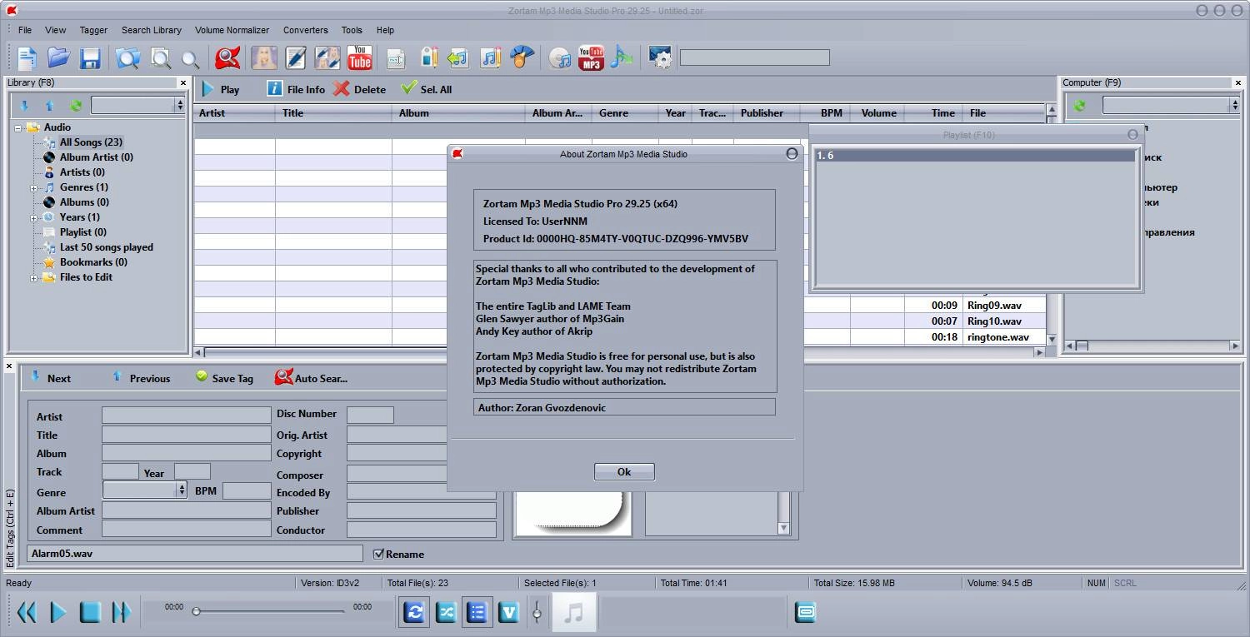Click the Alarm05.wav file name field
Screen dimensions: 1250x637
[x=195, y=553]
